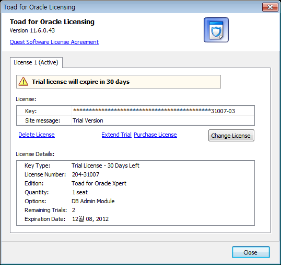Click the 'Version 11.6.0.43' text
The image size is (281, 265).
coord(32,30)
